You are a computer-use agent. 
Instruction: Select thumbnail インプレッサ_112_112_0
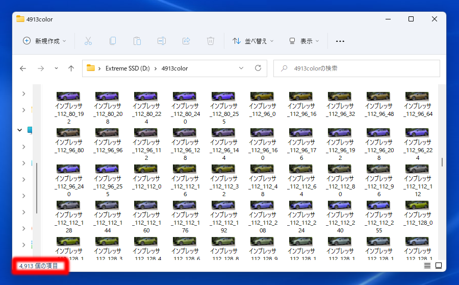(146, 169)
